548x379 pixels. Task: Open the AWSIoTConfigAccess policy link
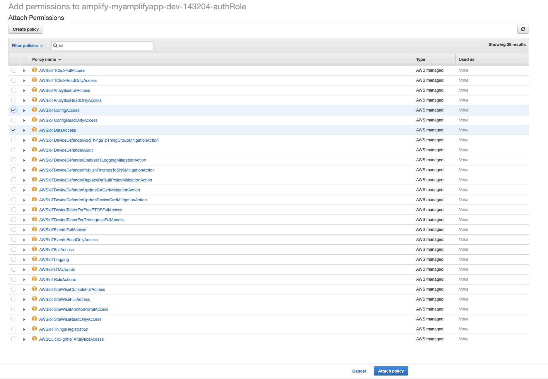coord(59,110)
